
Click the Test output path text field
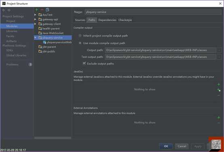point(161,57)
